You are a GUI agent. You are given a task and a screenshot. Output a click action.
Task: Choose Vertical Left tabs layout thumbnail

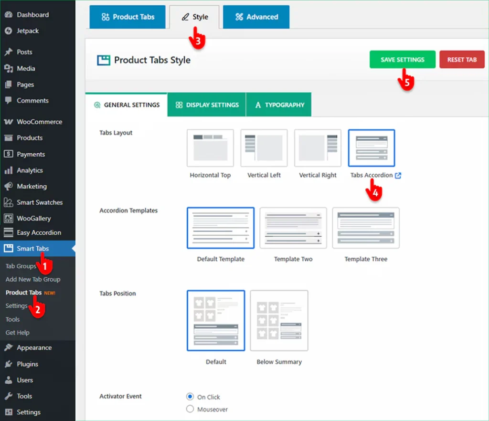(264, 148)
